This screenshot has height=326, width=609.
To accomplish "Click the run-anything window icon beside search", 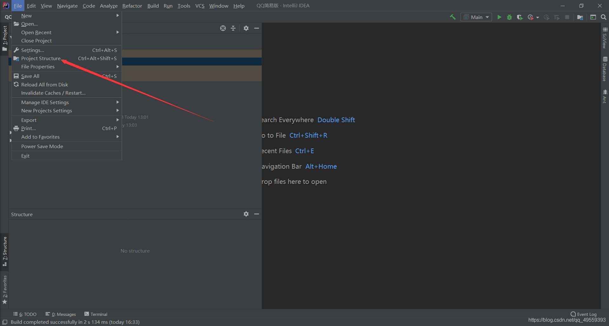I will (593, 17).
